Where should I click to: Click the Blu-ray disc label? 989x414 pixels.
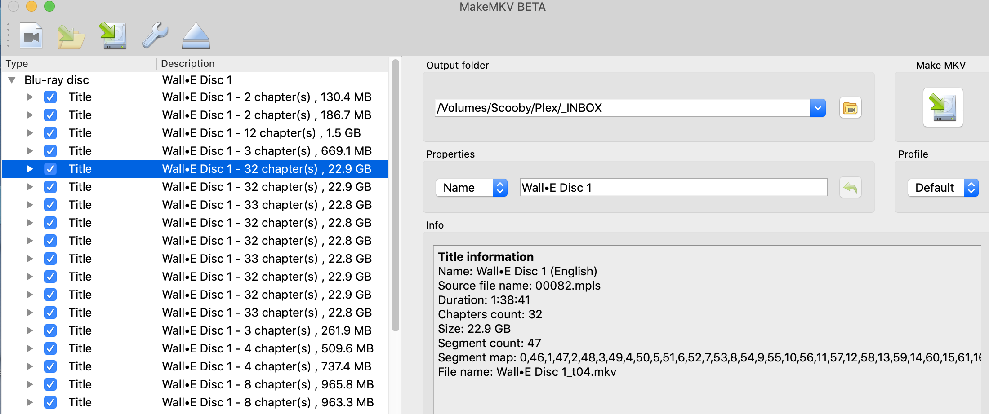57,80
